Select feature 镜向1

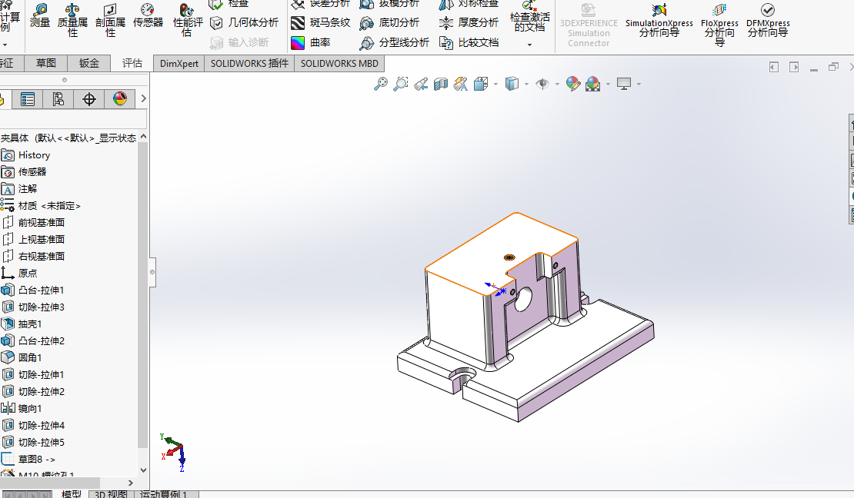tap(29, 408)
